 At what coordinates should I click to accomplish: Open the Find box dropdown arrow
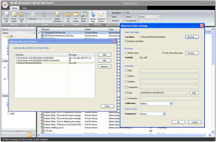(x=160, y=17)
